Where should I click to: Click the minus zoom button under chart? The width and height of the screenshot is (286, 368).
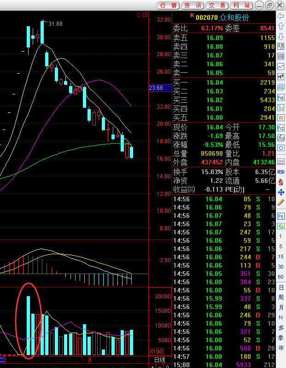tap(160, 367)
